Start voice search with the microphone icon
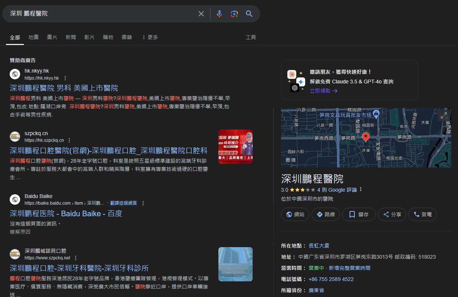Image resolution: width=458 pixels, height=297 pixels. point(219,14)
